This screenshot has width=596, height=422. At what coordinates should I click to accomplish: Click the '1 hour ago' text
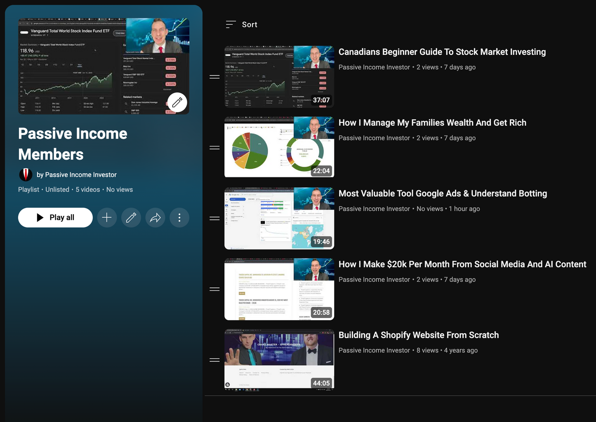[x=464, y=209]
